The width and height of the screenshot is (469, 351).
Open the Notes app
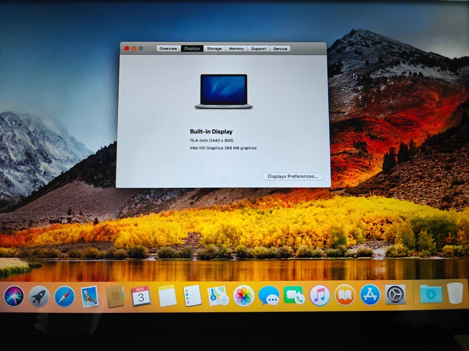(167, 295)
